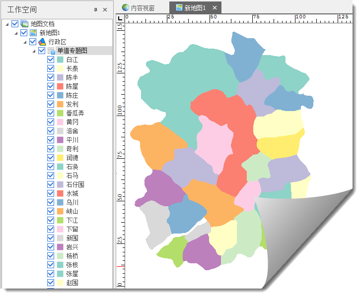Click the globe icon on 内容视窗 tab

(x=126, y=8)
